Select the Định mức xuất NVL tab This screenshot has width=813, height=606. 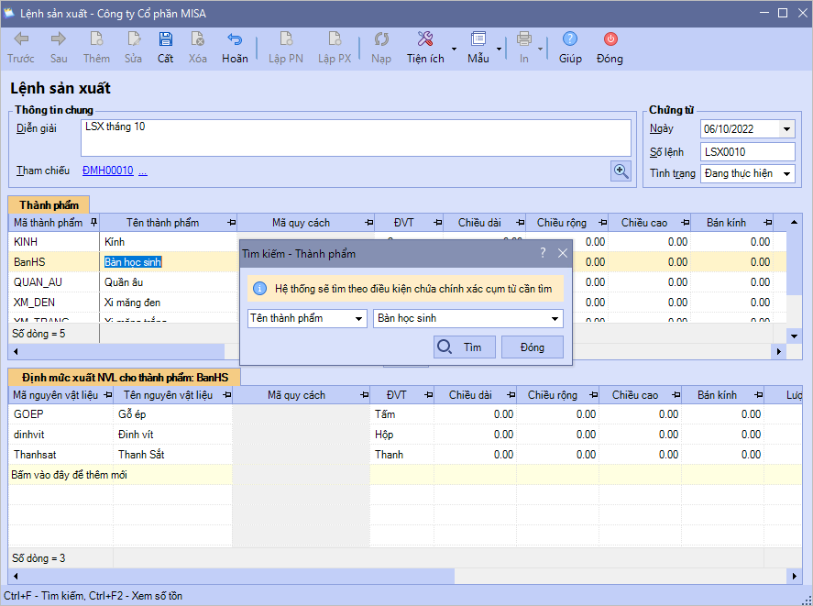coord(125,377)
